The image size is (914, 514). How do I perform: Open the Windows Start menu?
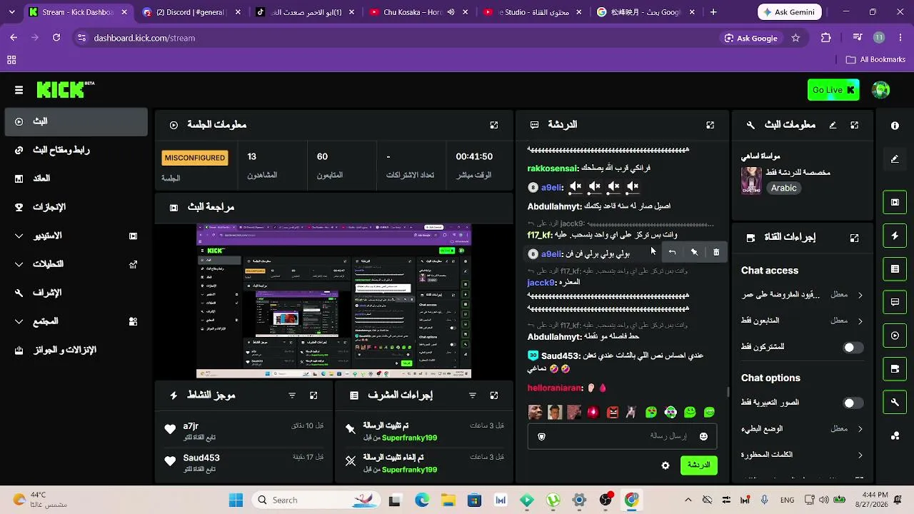(236, 500)
